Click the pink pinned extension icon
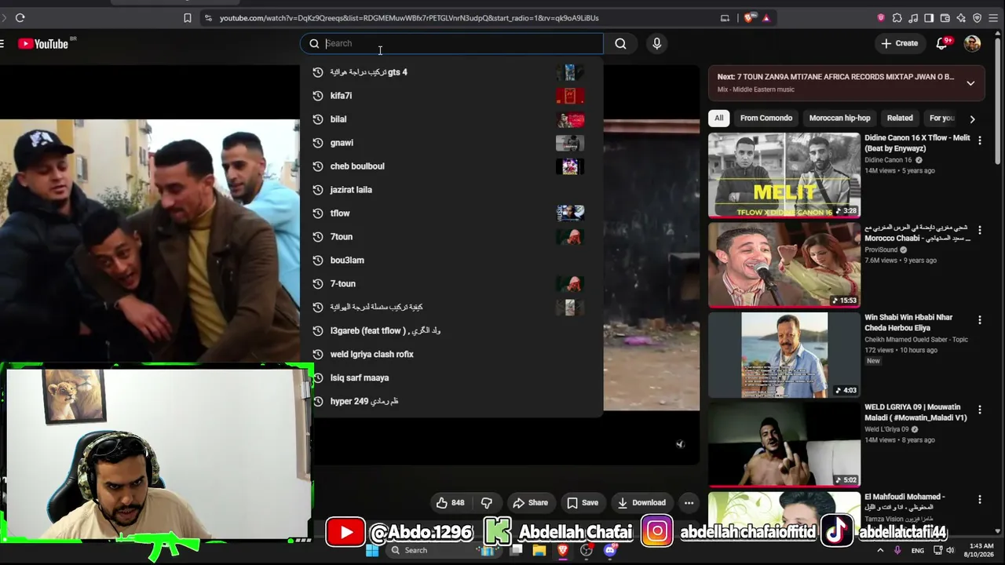The height and width of the screenshot is (565, 1005). (x=881, y=18)
